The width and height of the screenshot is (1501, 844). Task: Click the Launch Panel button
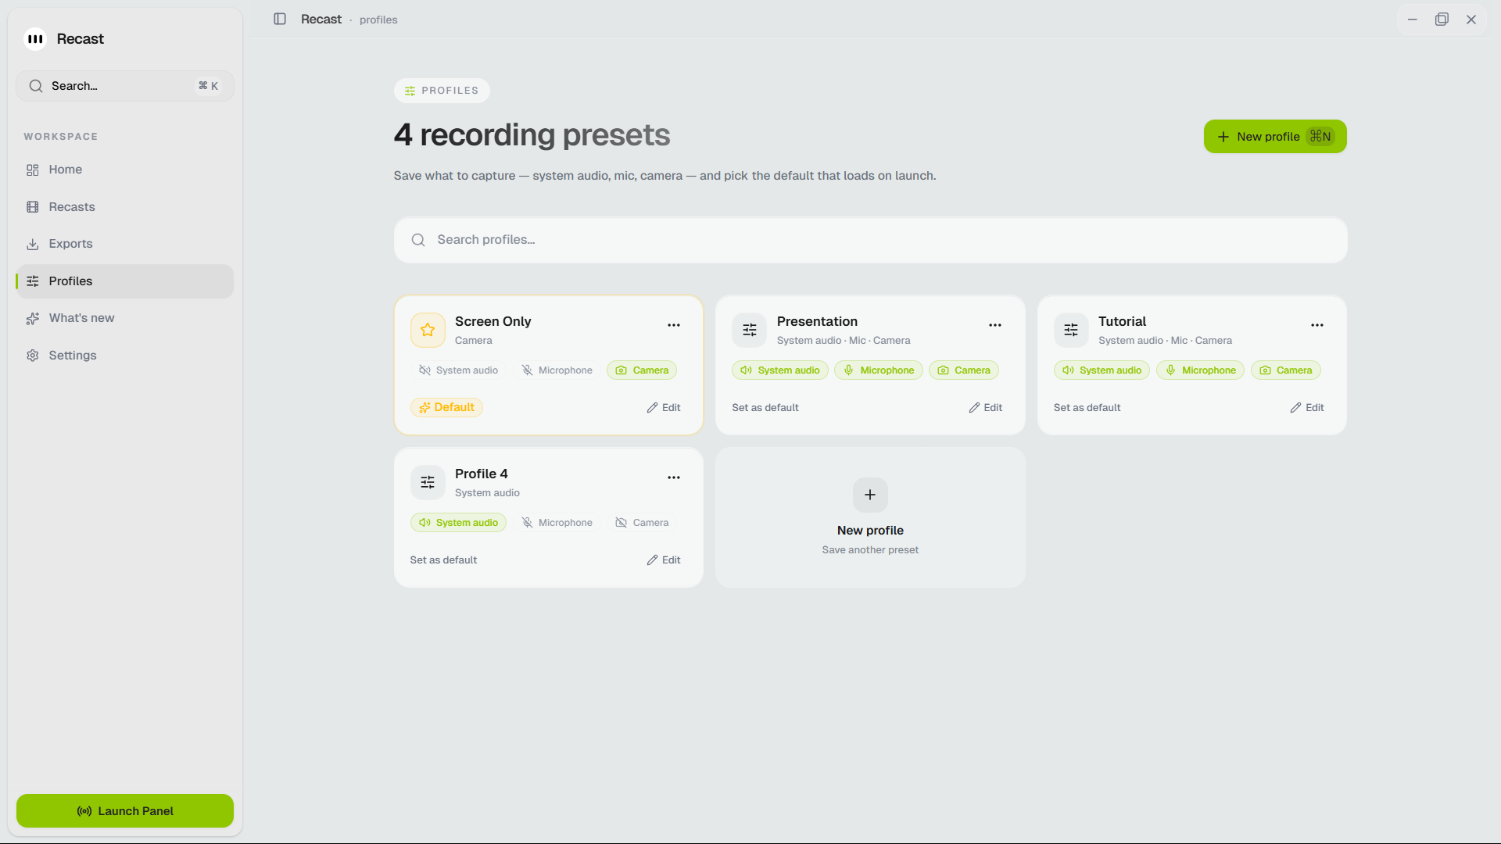click(x=125, y=811)
